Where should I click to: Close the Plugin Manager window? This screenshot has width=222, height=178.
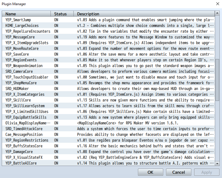pyautogui.click(x=218, y=4)
